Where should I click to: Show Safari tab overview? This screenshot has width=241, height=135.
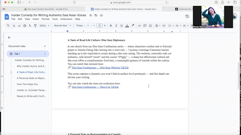[235, 2]
